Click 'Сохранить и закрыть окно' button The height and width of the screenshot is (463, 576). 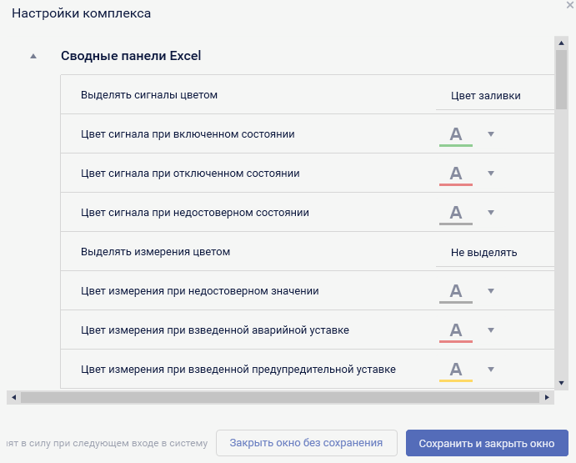coord(487,443)
